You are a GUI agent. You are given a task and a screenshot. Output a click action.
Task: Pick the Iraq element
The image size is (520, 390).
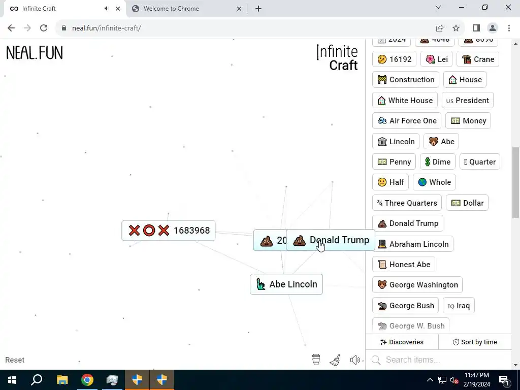point(459,305)
